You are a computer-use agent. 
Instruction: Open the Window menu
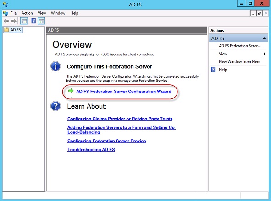click(58, 13)
